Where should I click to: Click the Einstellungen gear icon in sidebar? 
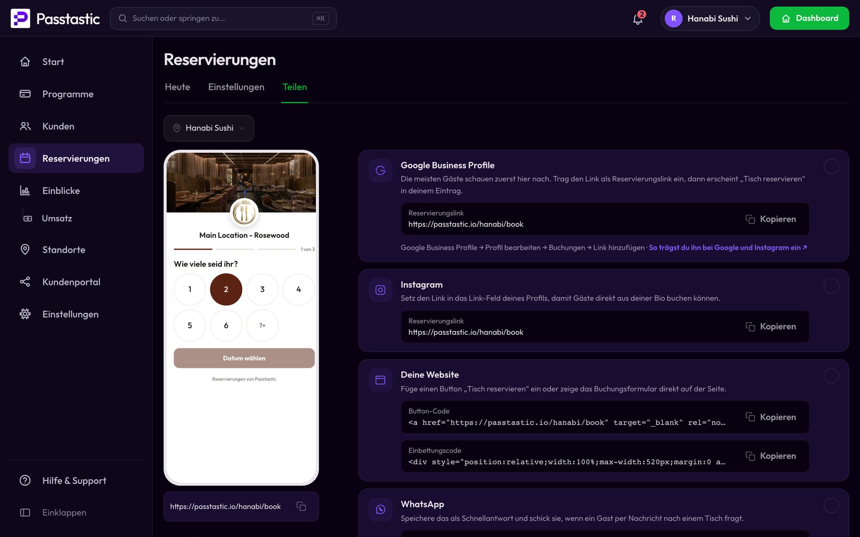click(x=25, y=314)
